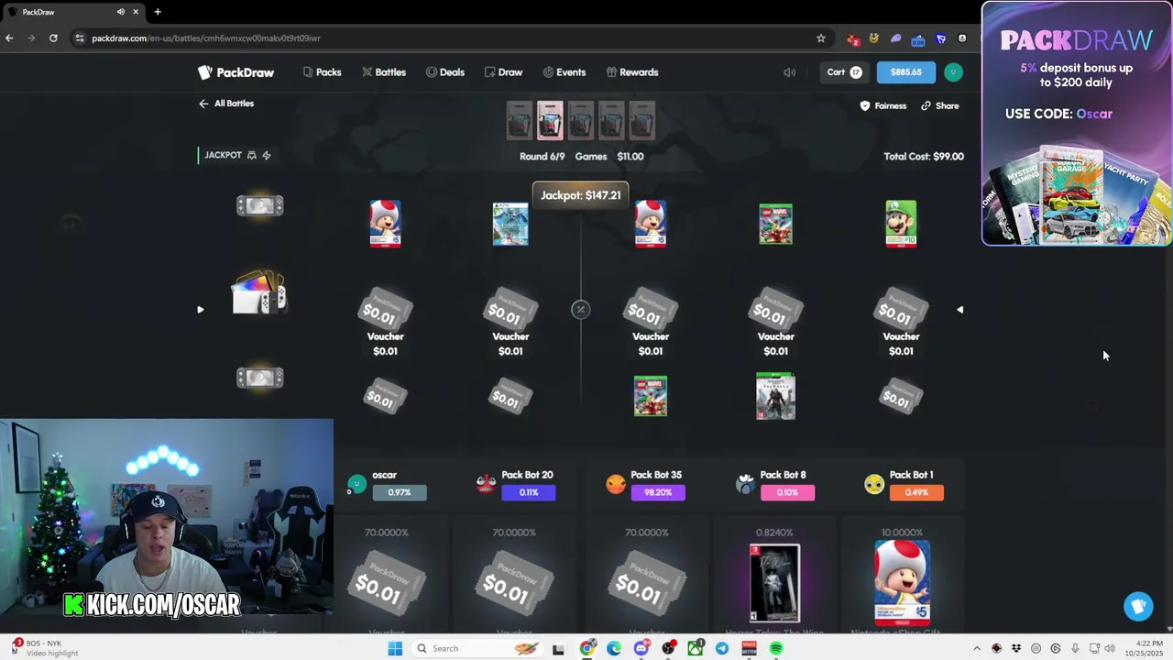Click the oscar player avatar
Image resolution: width=1173 pixels, height=660 pixels.
click(356, 483)
